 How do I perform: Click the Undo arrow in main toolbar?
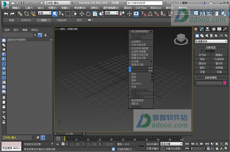[x=6, y=14]
